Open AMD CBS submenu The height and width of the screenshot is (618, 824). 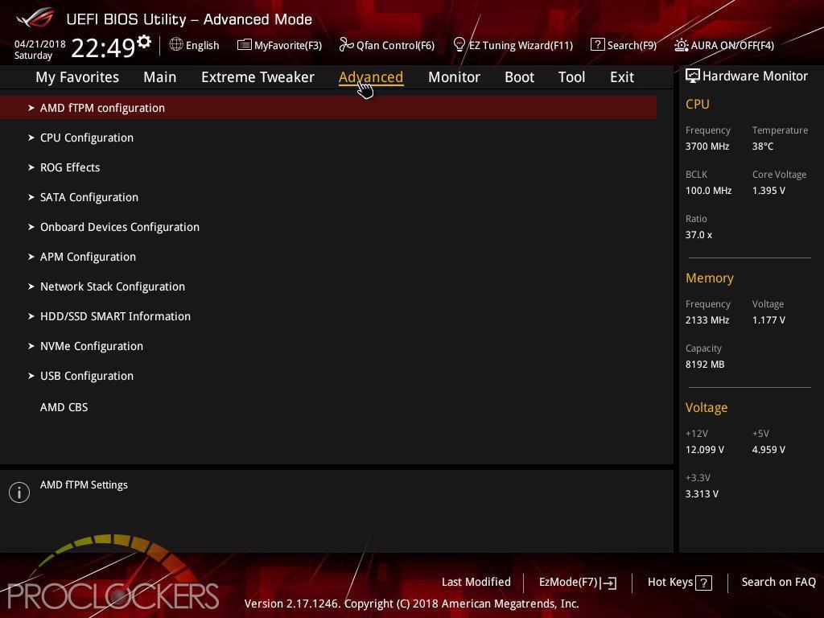64,407
